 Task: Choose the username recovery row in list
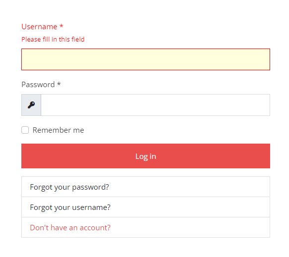click(x=145, y=207)
